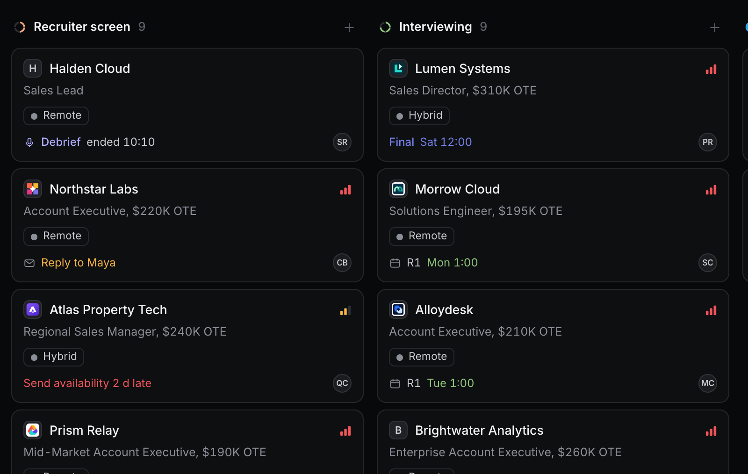
Task: Click the Debrief microphone icon
Action: coord(29,142)
